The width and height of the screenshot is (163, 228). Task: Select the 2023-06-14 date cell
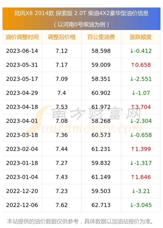click(x=22, y=51)
